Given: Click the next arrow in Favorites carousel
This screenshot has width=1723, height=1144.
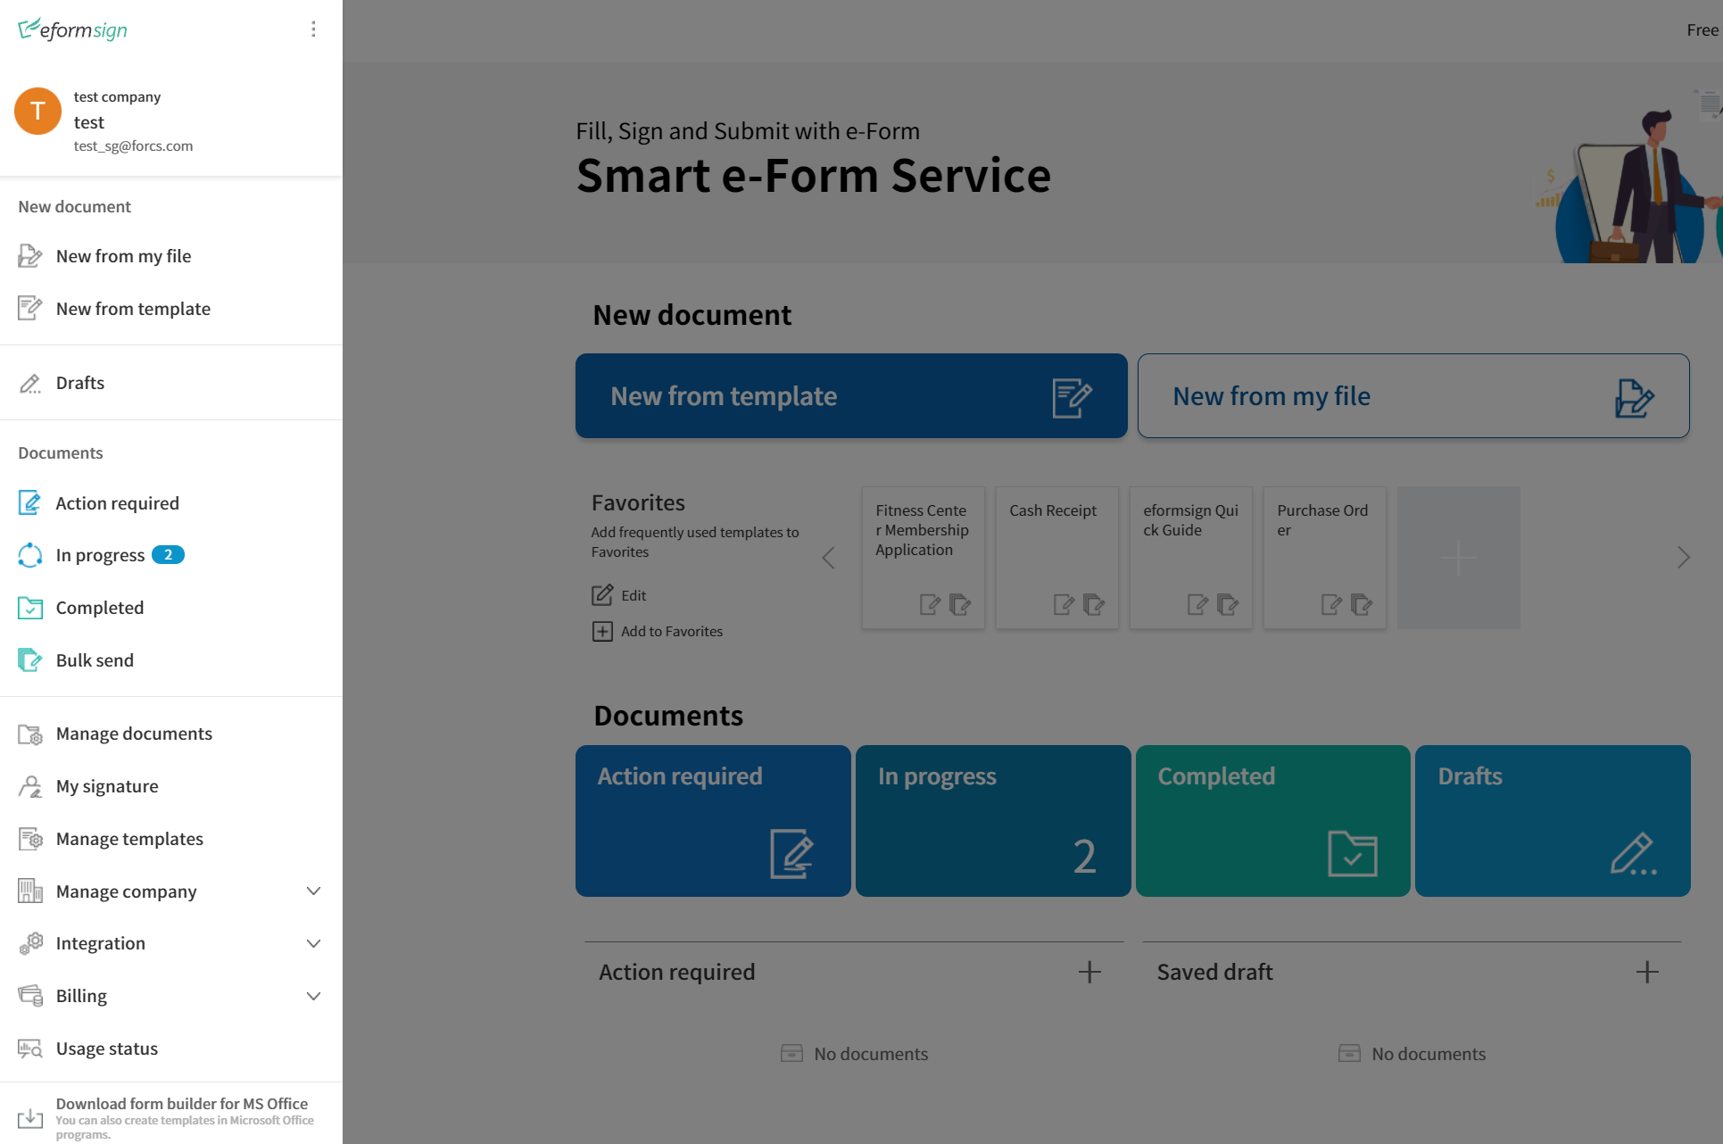Looking at the screenshot, I should coord(1683,558).
